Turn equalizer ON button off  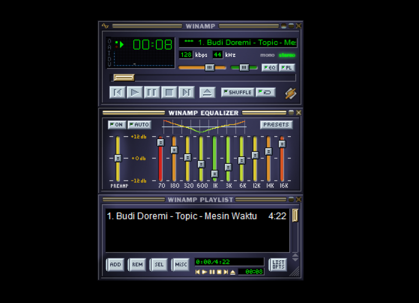[117, 125]
